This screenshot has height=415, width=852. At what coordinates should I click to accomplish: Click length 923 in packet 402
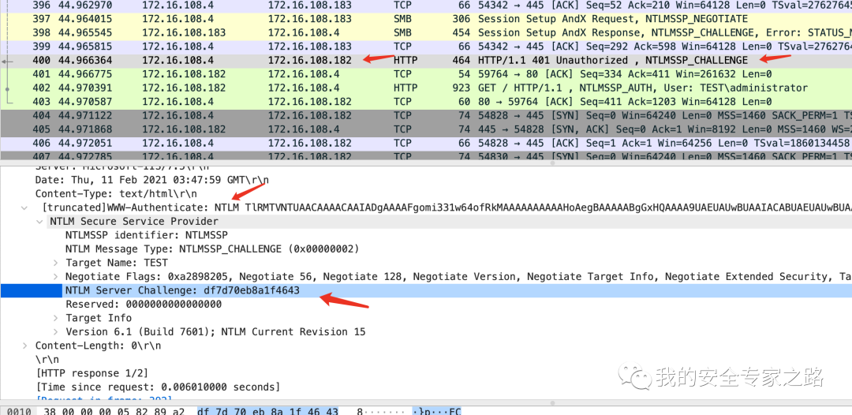(x=461, y=88)
